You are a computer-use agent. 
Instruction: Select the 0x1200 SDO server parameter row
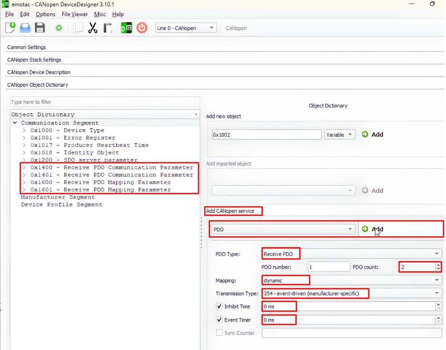(x=84, y=160)
